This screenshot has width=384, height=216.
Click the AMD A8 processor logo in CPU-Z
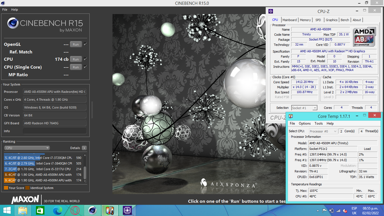tap(365, 37)
